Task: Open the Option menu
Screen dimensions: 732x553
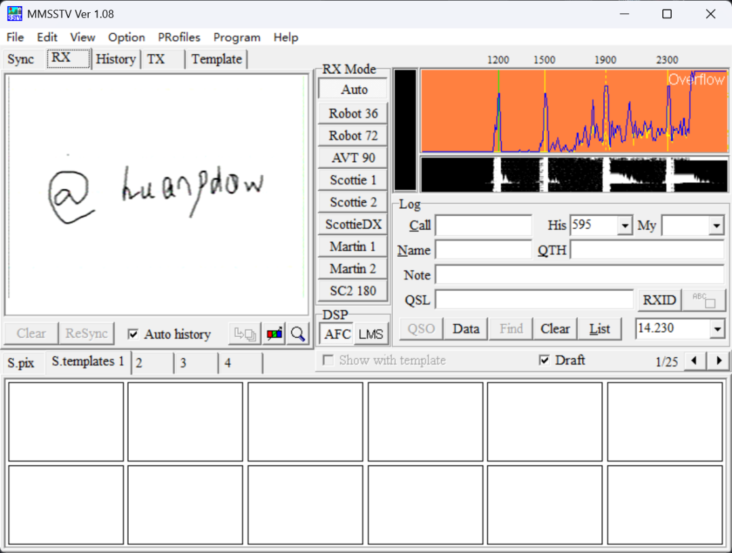Action: 127,37
